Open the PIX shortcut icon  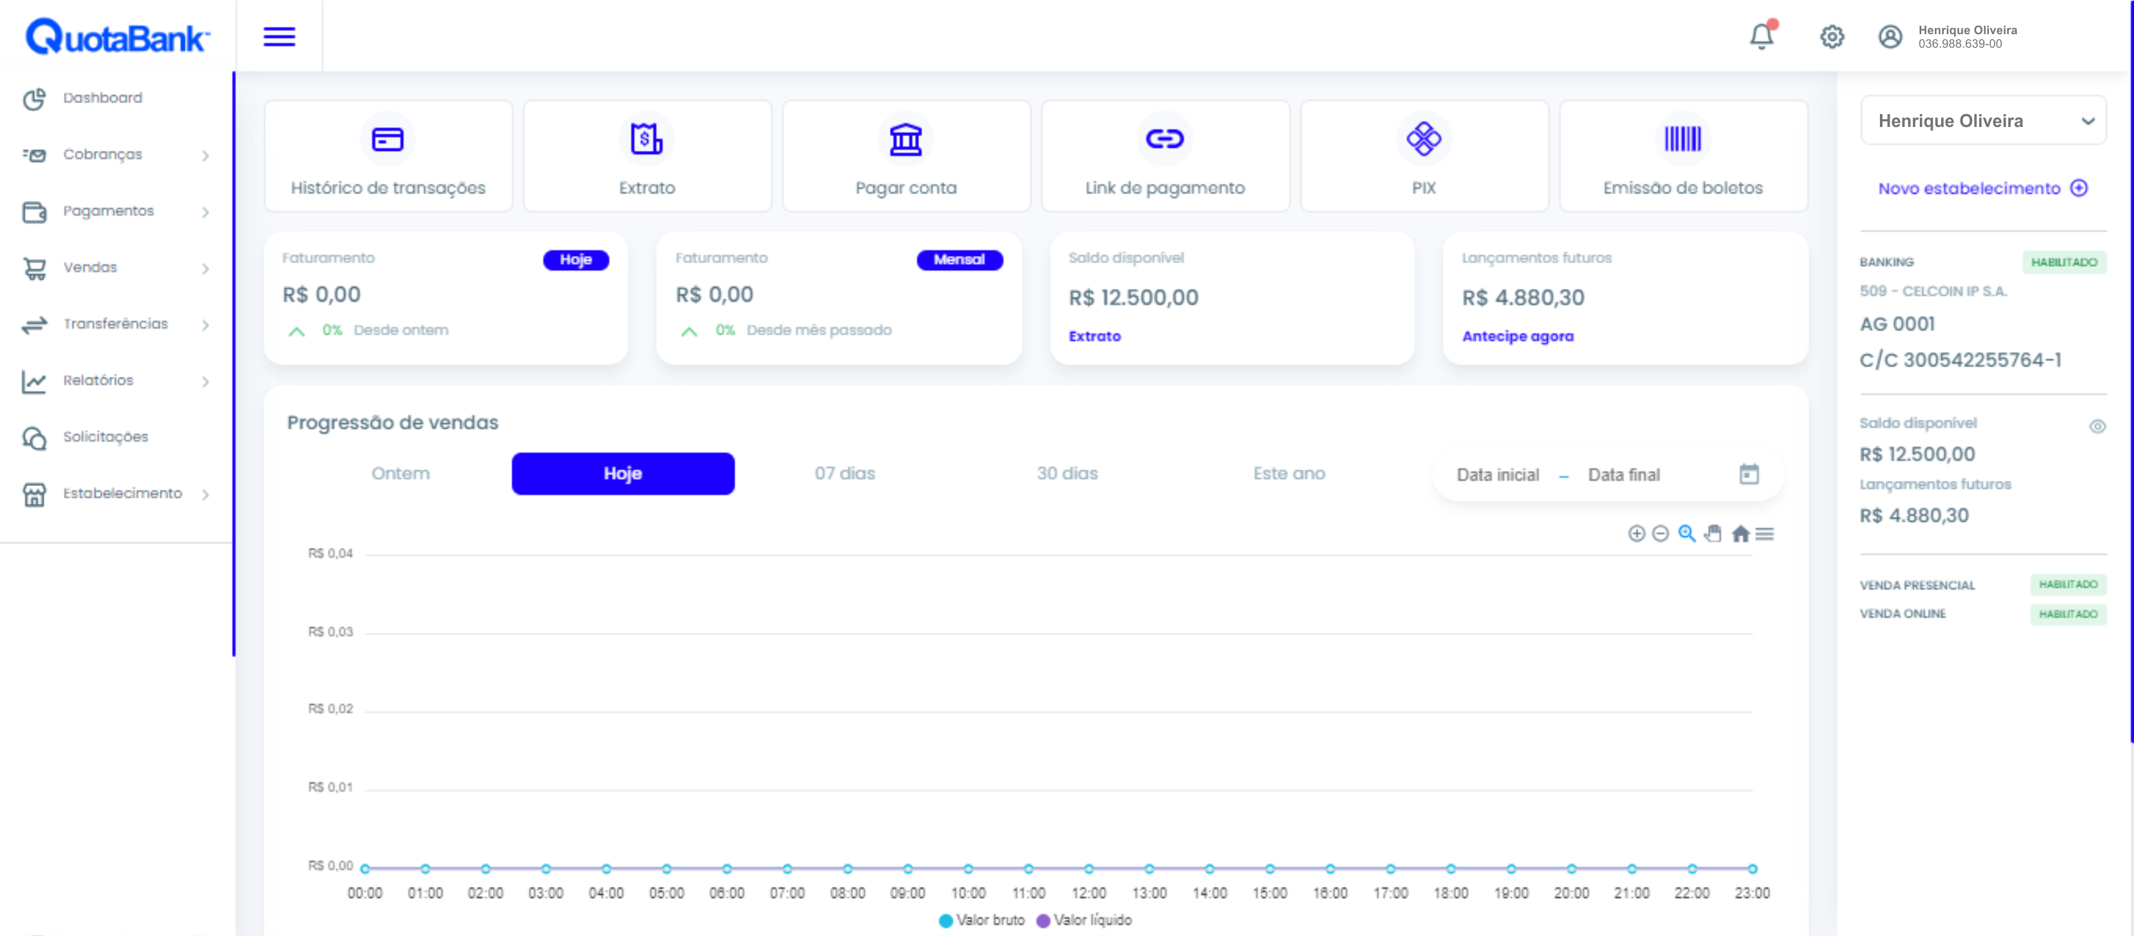1423,139
